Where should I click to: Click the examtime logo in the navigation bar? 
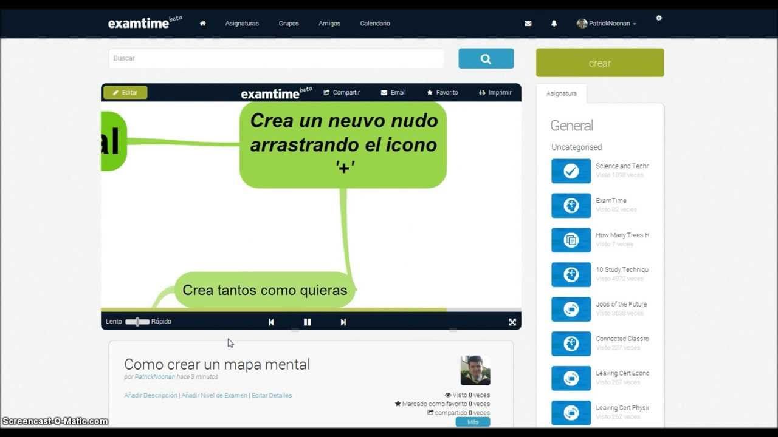tap(145, 22)
